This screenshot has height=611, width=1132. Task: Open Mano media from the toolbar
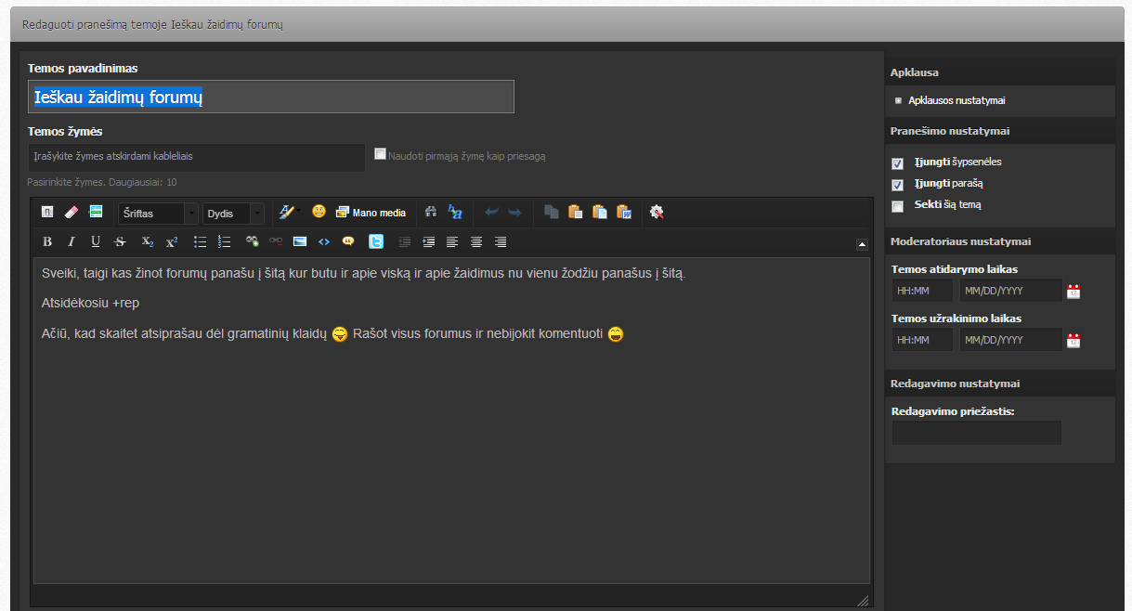371,213
